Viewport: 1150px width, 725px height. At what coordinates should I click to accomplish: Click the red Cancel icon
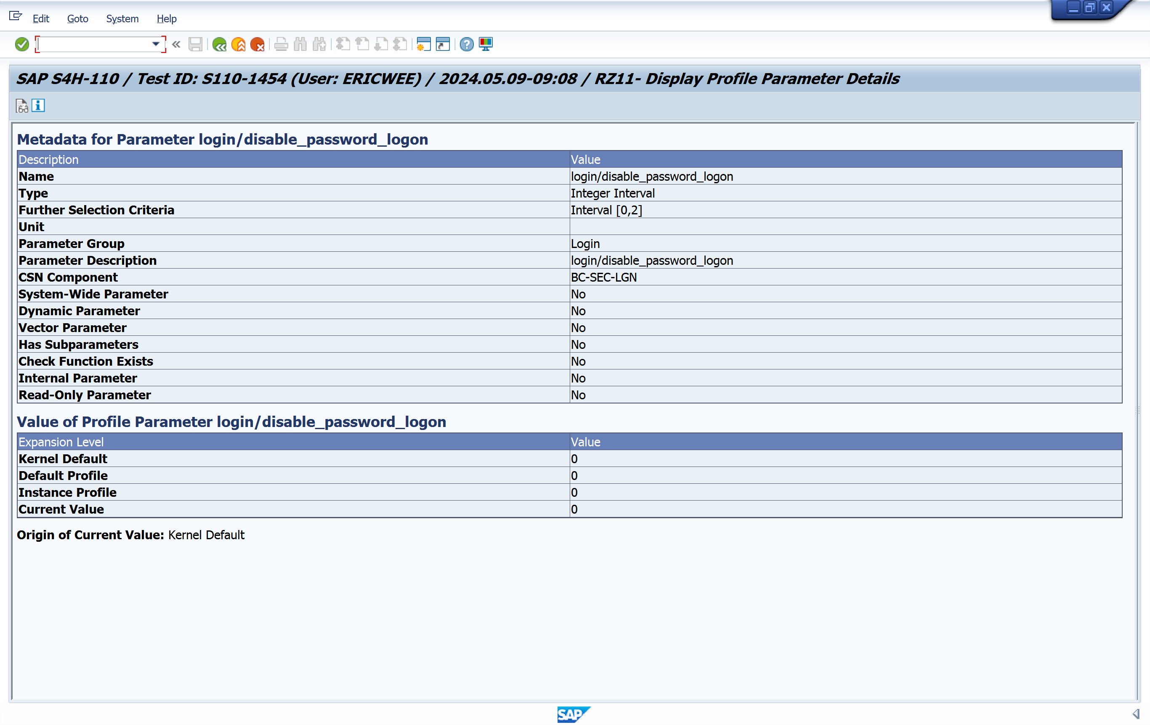(258, 45)
